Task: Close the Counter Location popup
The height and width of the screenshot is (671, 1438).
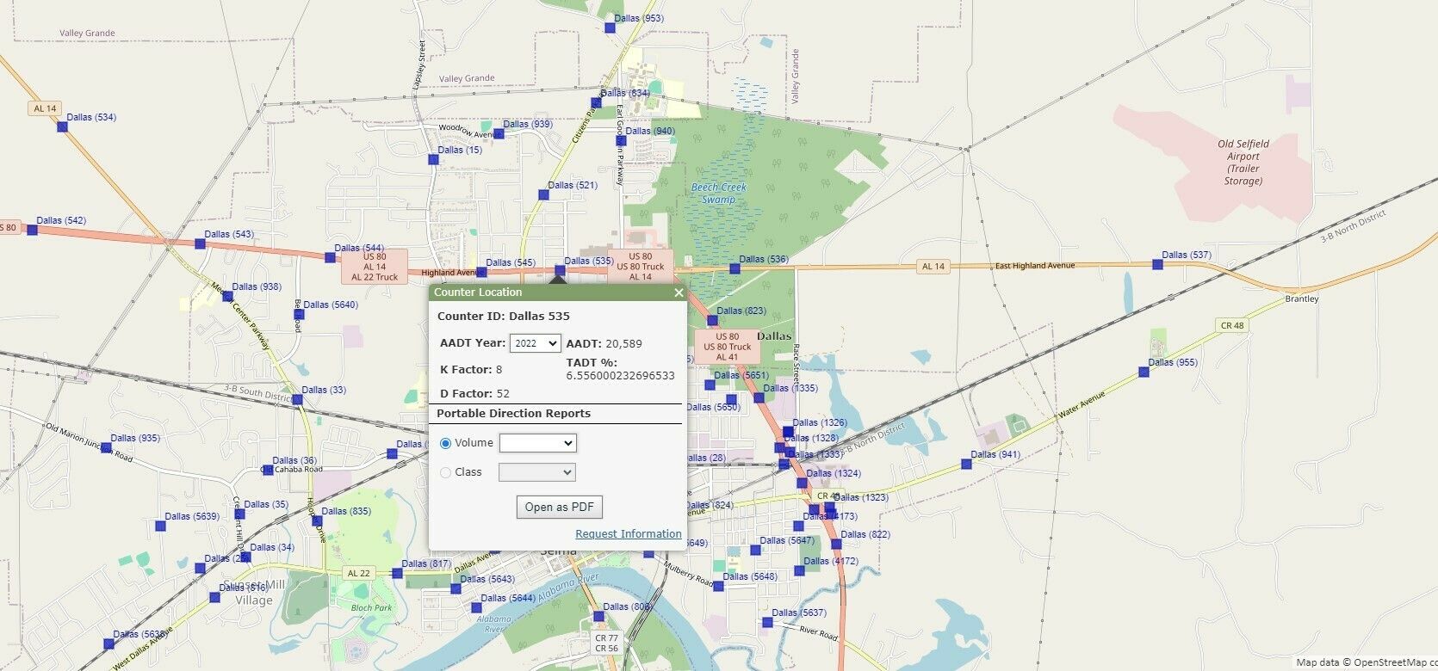Action: coord(679,292)
